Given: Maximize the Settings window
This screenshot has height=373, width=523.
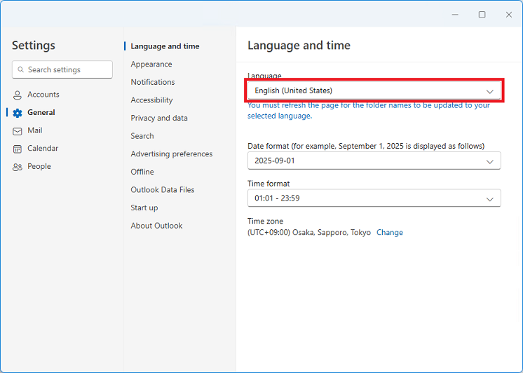Looking at the screenshot, I should click(x=482, y=15).
